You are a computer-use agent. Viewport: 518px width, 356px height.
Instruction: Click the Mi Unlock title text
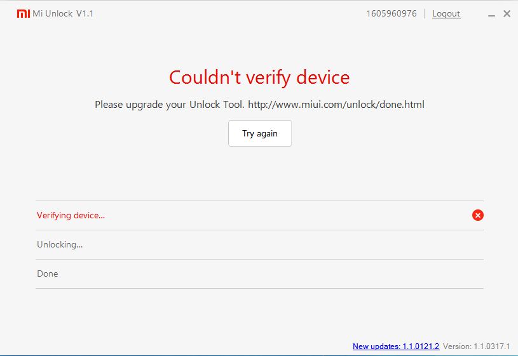tap(53, 14)
